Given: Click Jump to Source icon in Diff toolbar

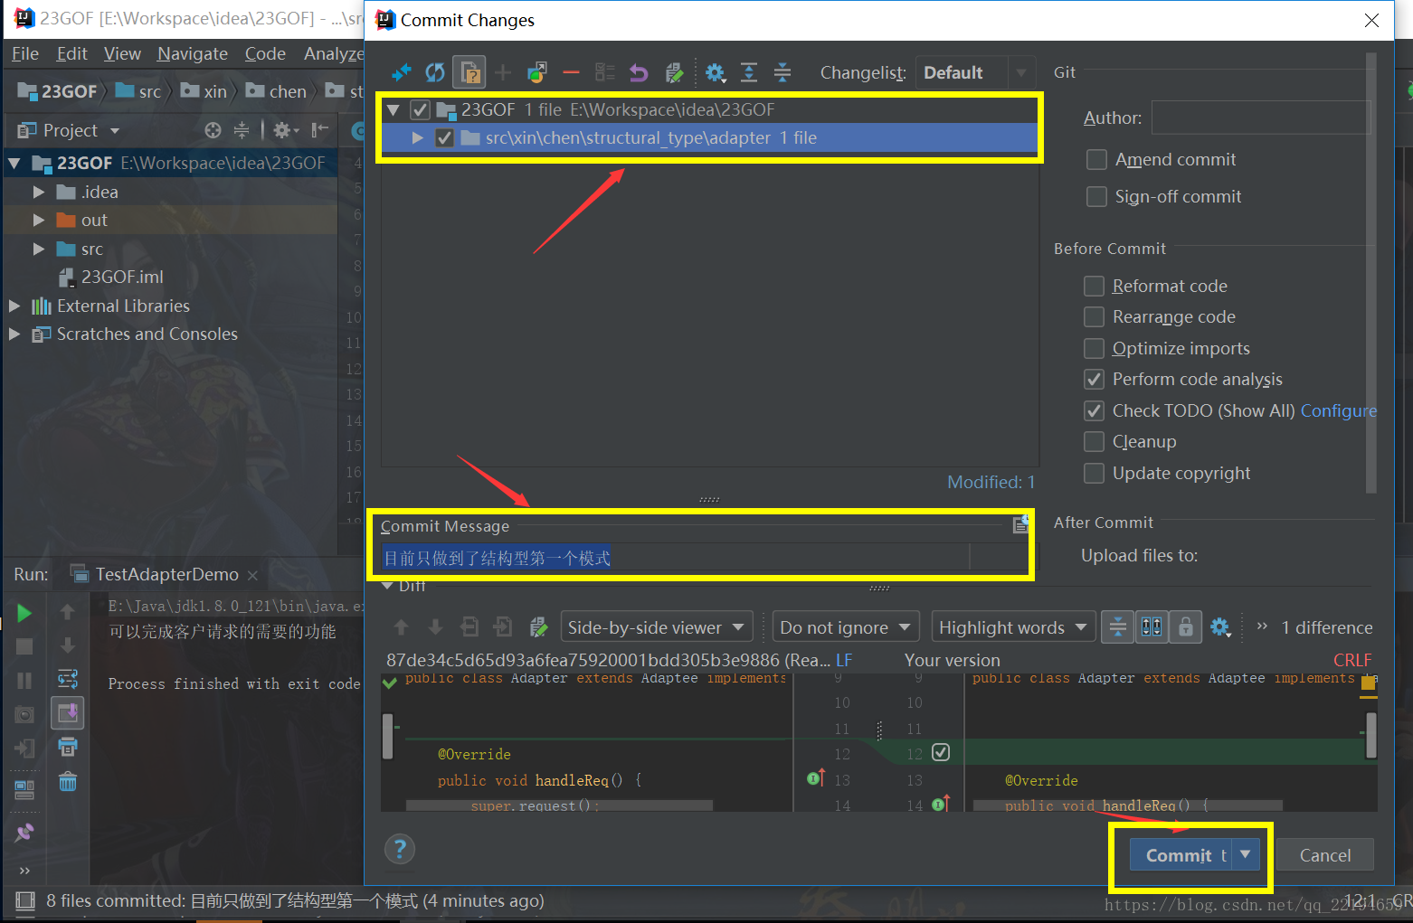Looking at the screenshot, I should [x=538, y=626].
